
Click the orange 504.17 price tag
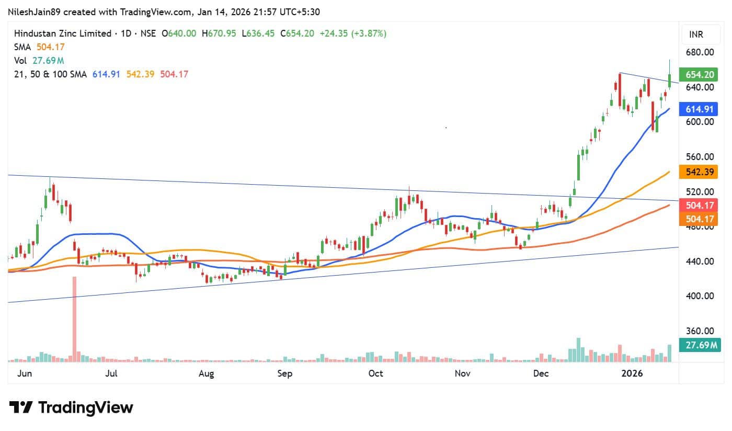[x=698, y=219]
